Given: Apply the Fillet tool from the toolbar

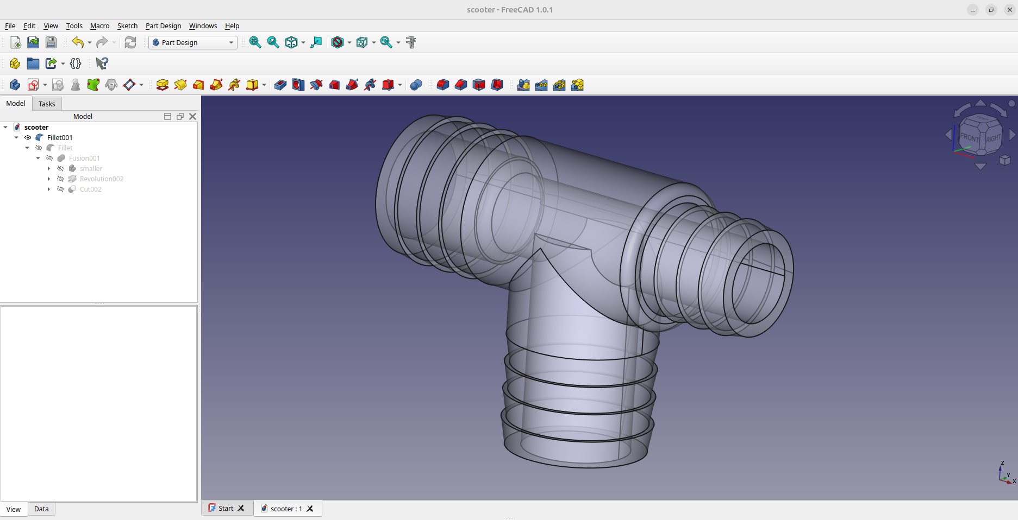Looking at the screenshot, I should pyautogui.click(x=443, y=85).
